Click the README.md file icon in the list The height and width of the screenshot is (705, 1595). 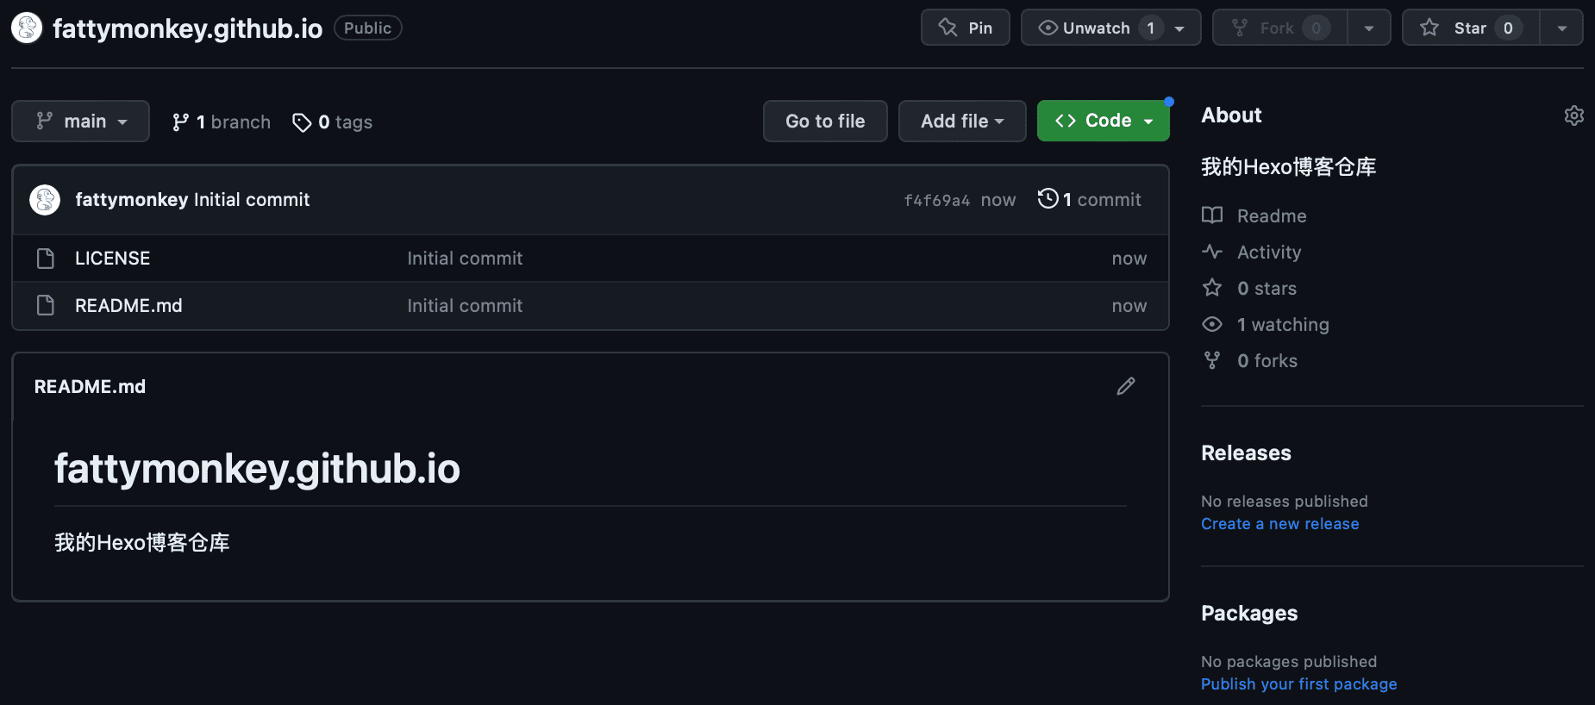(x=46, y=305)
